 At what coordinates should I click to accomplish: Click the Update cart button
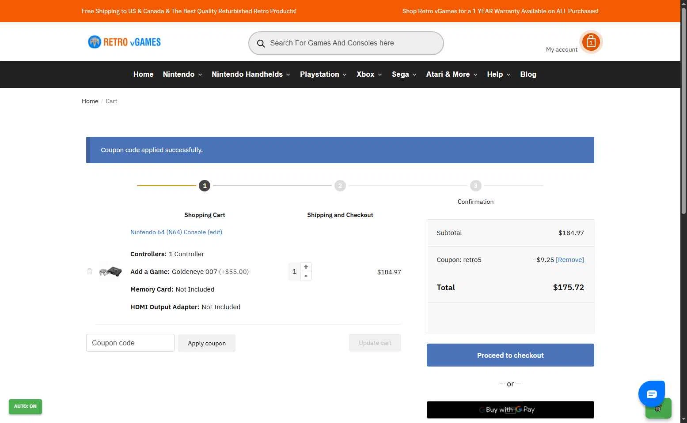coord(375,343)
